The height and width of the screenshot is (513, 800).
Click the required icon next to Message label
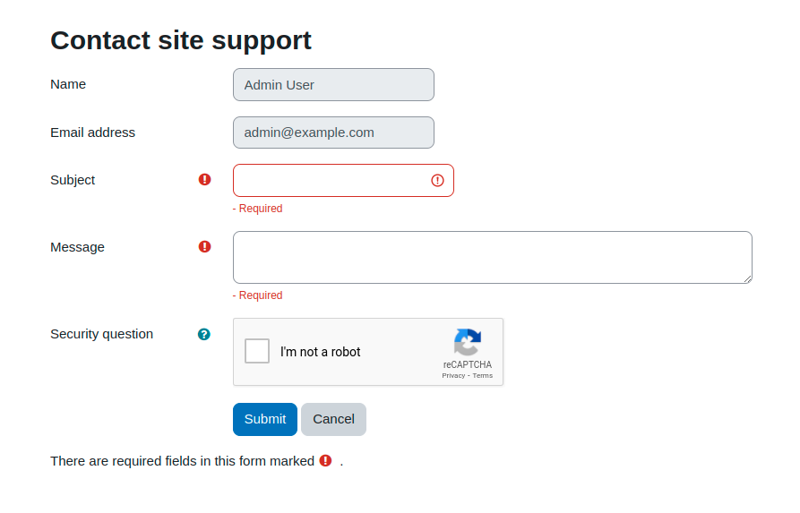204,247
